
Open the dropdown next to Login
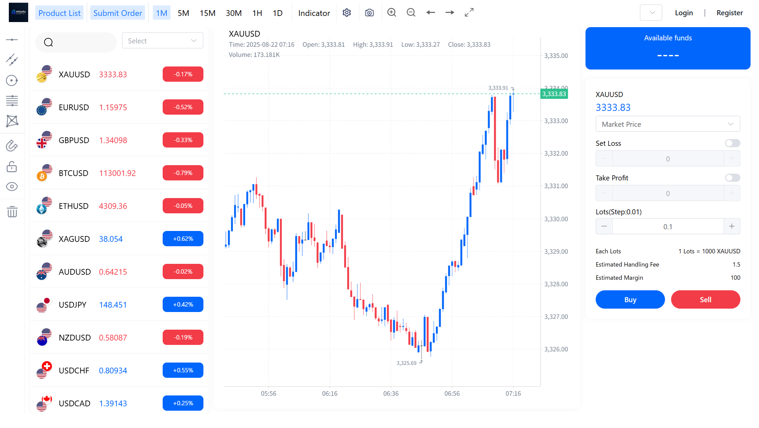click(651, 13)
